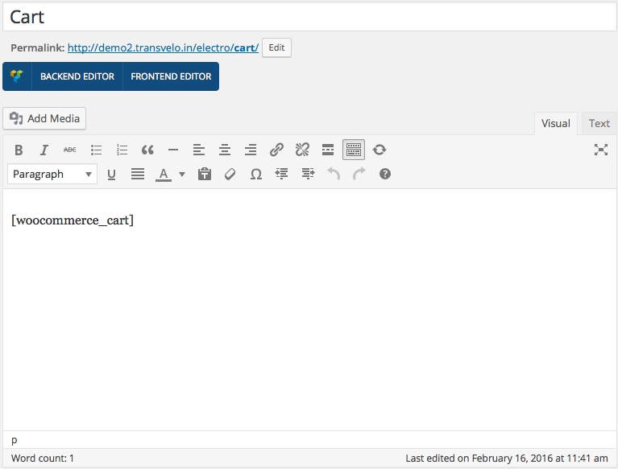
Task: Click the remove link (unlink) icon
Action: pos(302,150)
